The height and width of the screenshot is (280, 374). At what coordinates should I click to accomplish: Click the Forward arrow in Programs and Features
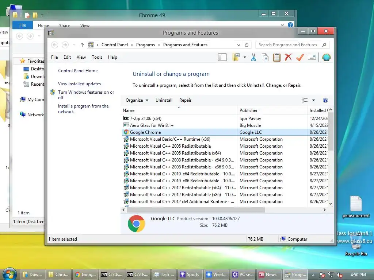click(65, 45)
